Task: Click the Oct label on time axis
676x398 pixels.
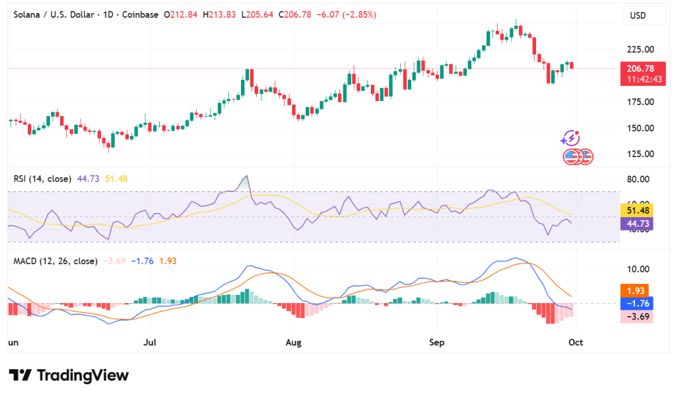Action: coord(576,343)
